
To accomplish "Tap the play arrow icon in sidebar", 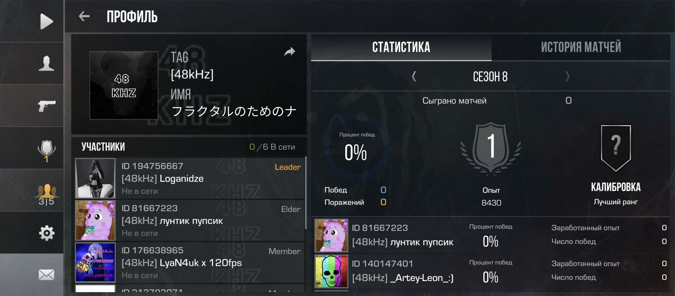I will [x=46, y=21].
